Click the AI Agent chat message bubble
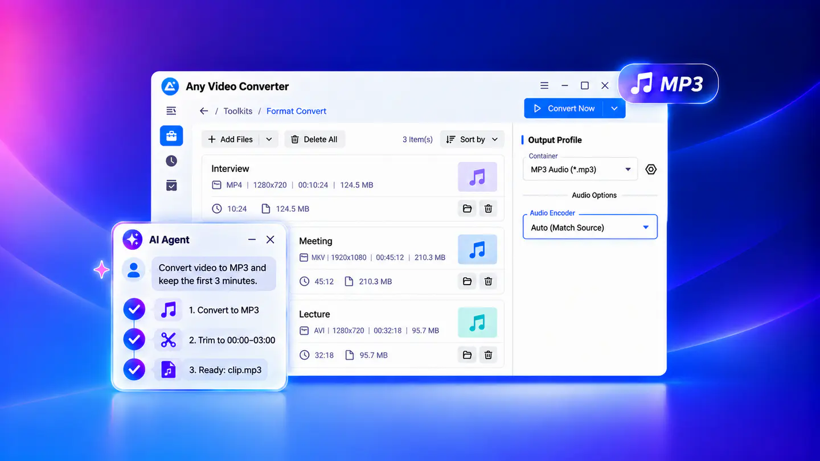This screenshot has width=820, height=461. 214,274
